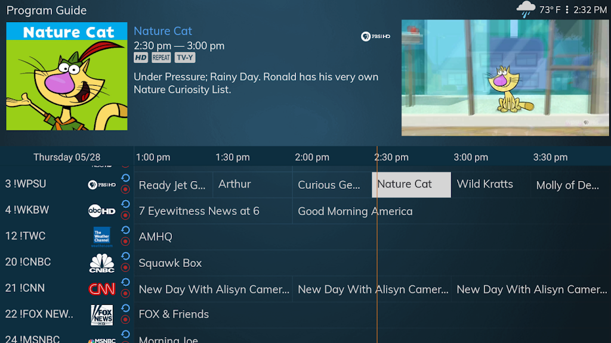
Task: Click the record icon for 12 TWC
Action: point(125,242)
